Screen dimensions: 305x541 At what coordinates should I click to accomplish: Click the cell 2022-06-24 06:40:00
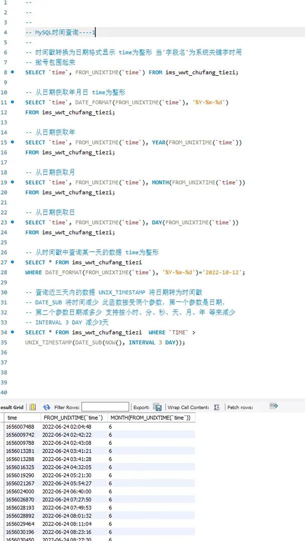[x=67, y=491]
